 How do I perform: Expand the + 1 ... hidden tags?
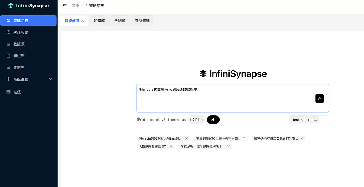pos(312,120)
